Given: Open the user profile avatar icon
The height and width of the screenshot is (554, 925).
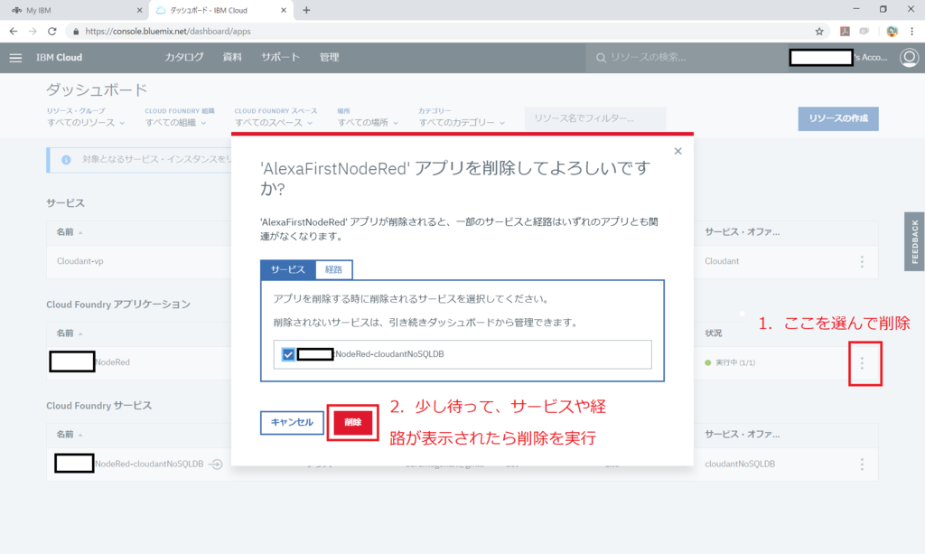Looking at the screenshot, I should 909,57.
